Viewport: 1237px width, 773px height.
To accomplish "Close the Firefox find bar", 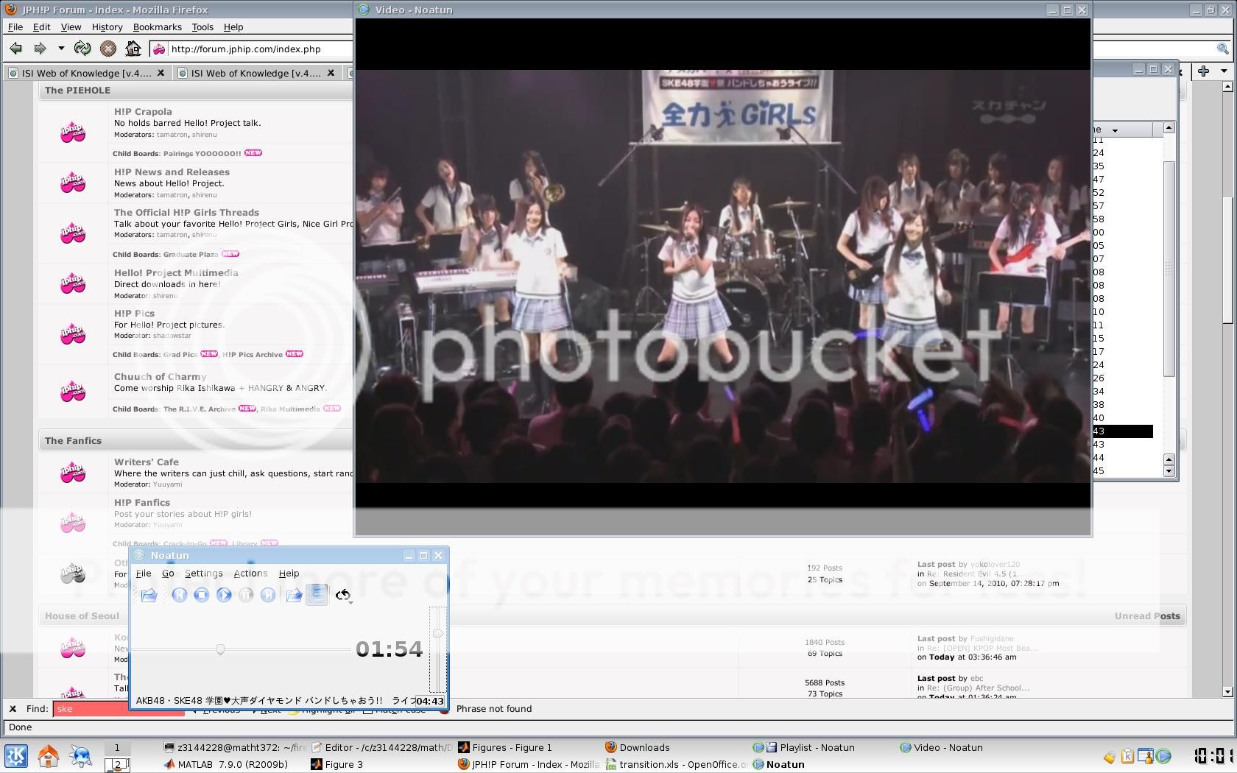I will (x=13, y=709).
